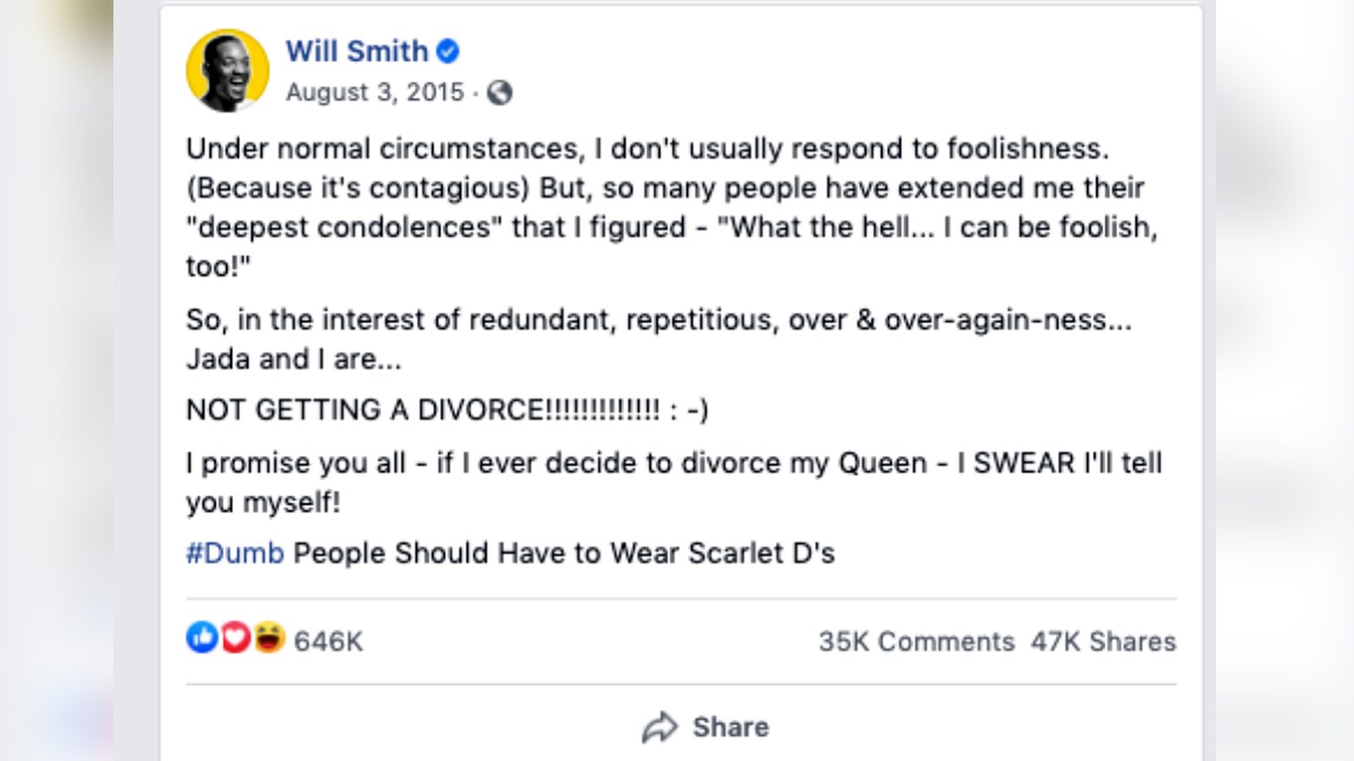Open the August 3, 2015 timestamp
The image size is (1354, 761).
tap(375, 92)
